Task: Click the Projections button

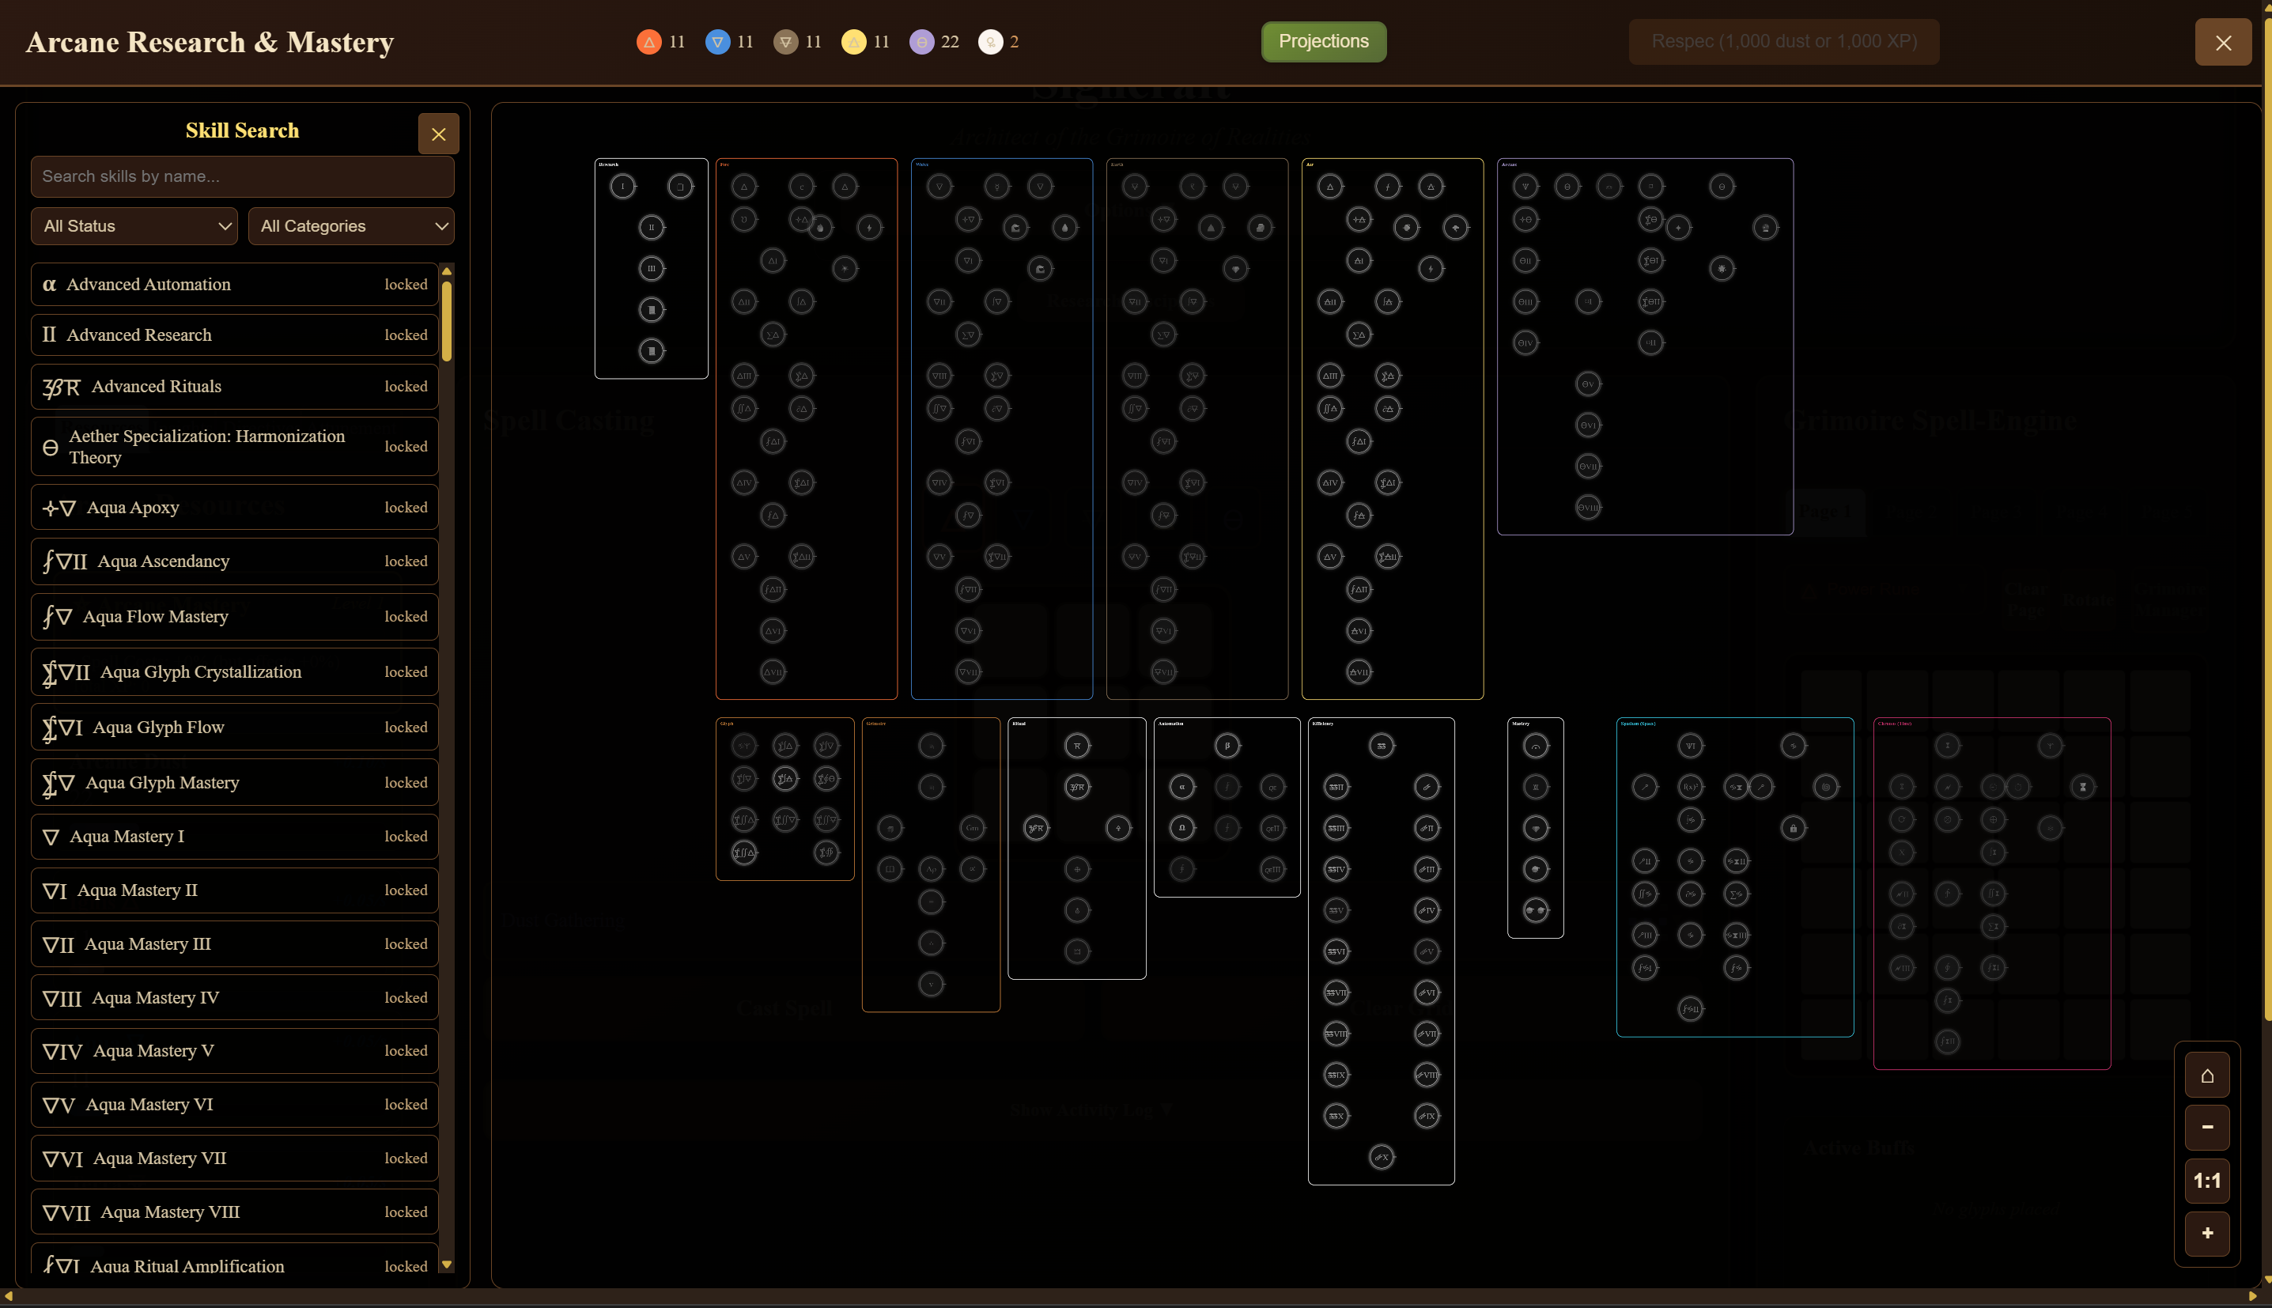Action: click(1323, 42)
